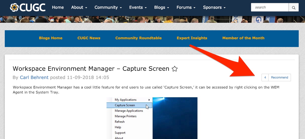
Task: Expand the About dropdown menu
Action: click(79, 7)
